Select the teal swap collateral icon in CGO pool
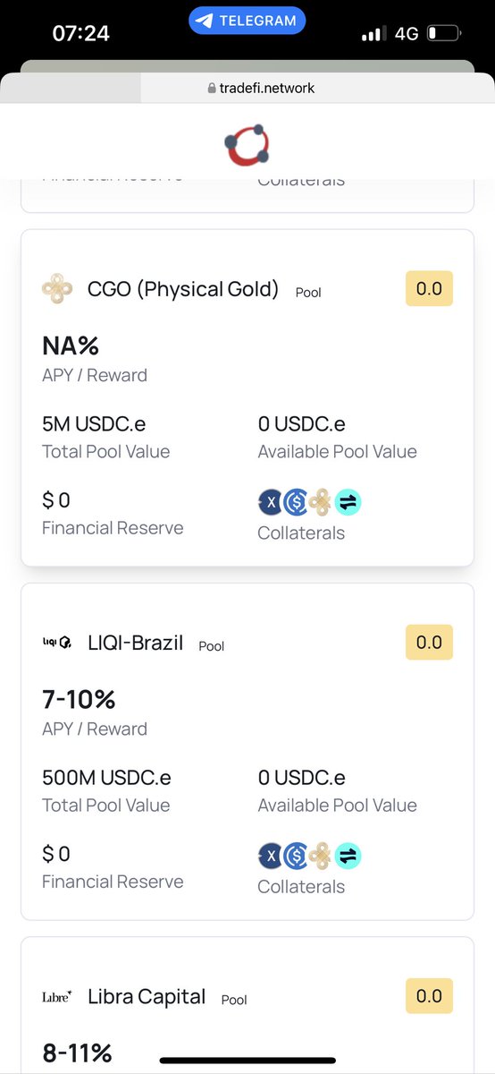Viewport: 495px width, 1074px height. pos(348,503)
